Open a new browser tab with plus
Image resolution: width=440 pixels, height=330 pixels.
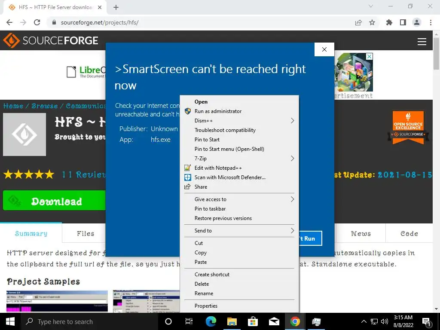pyautogui.click(x=116, y=7)
